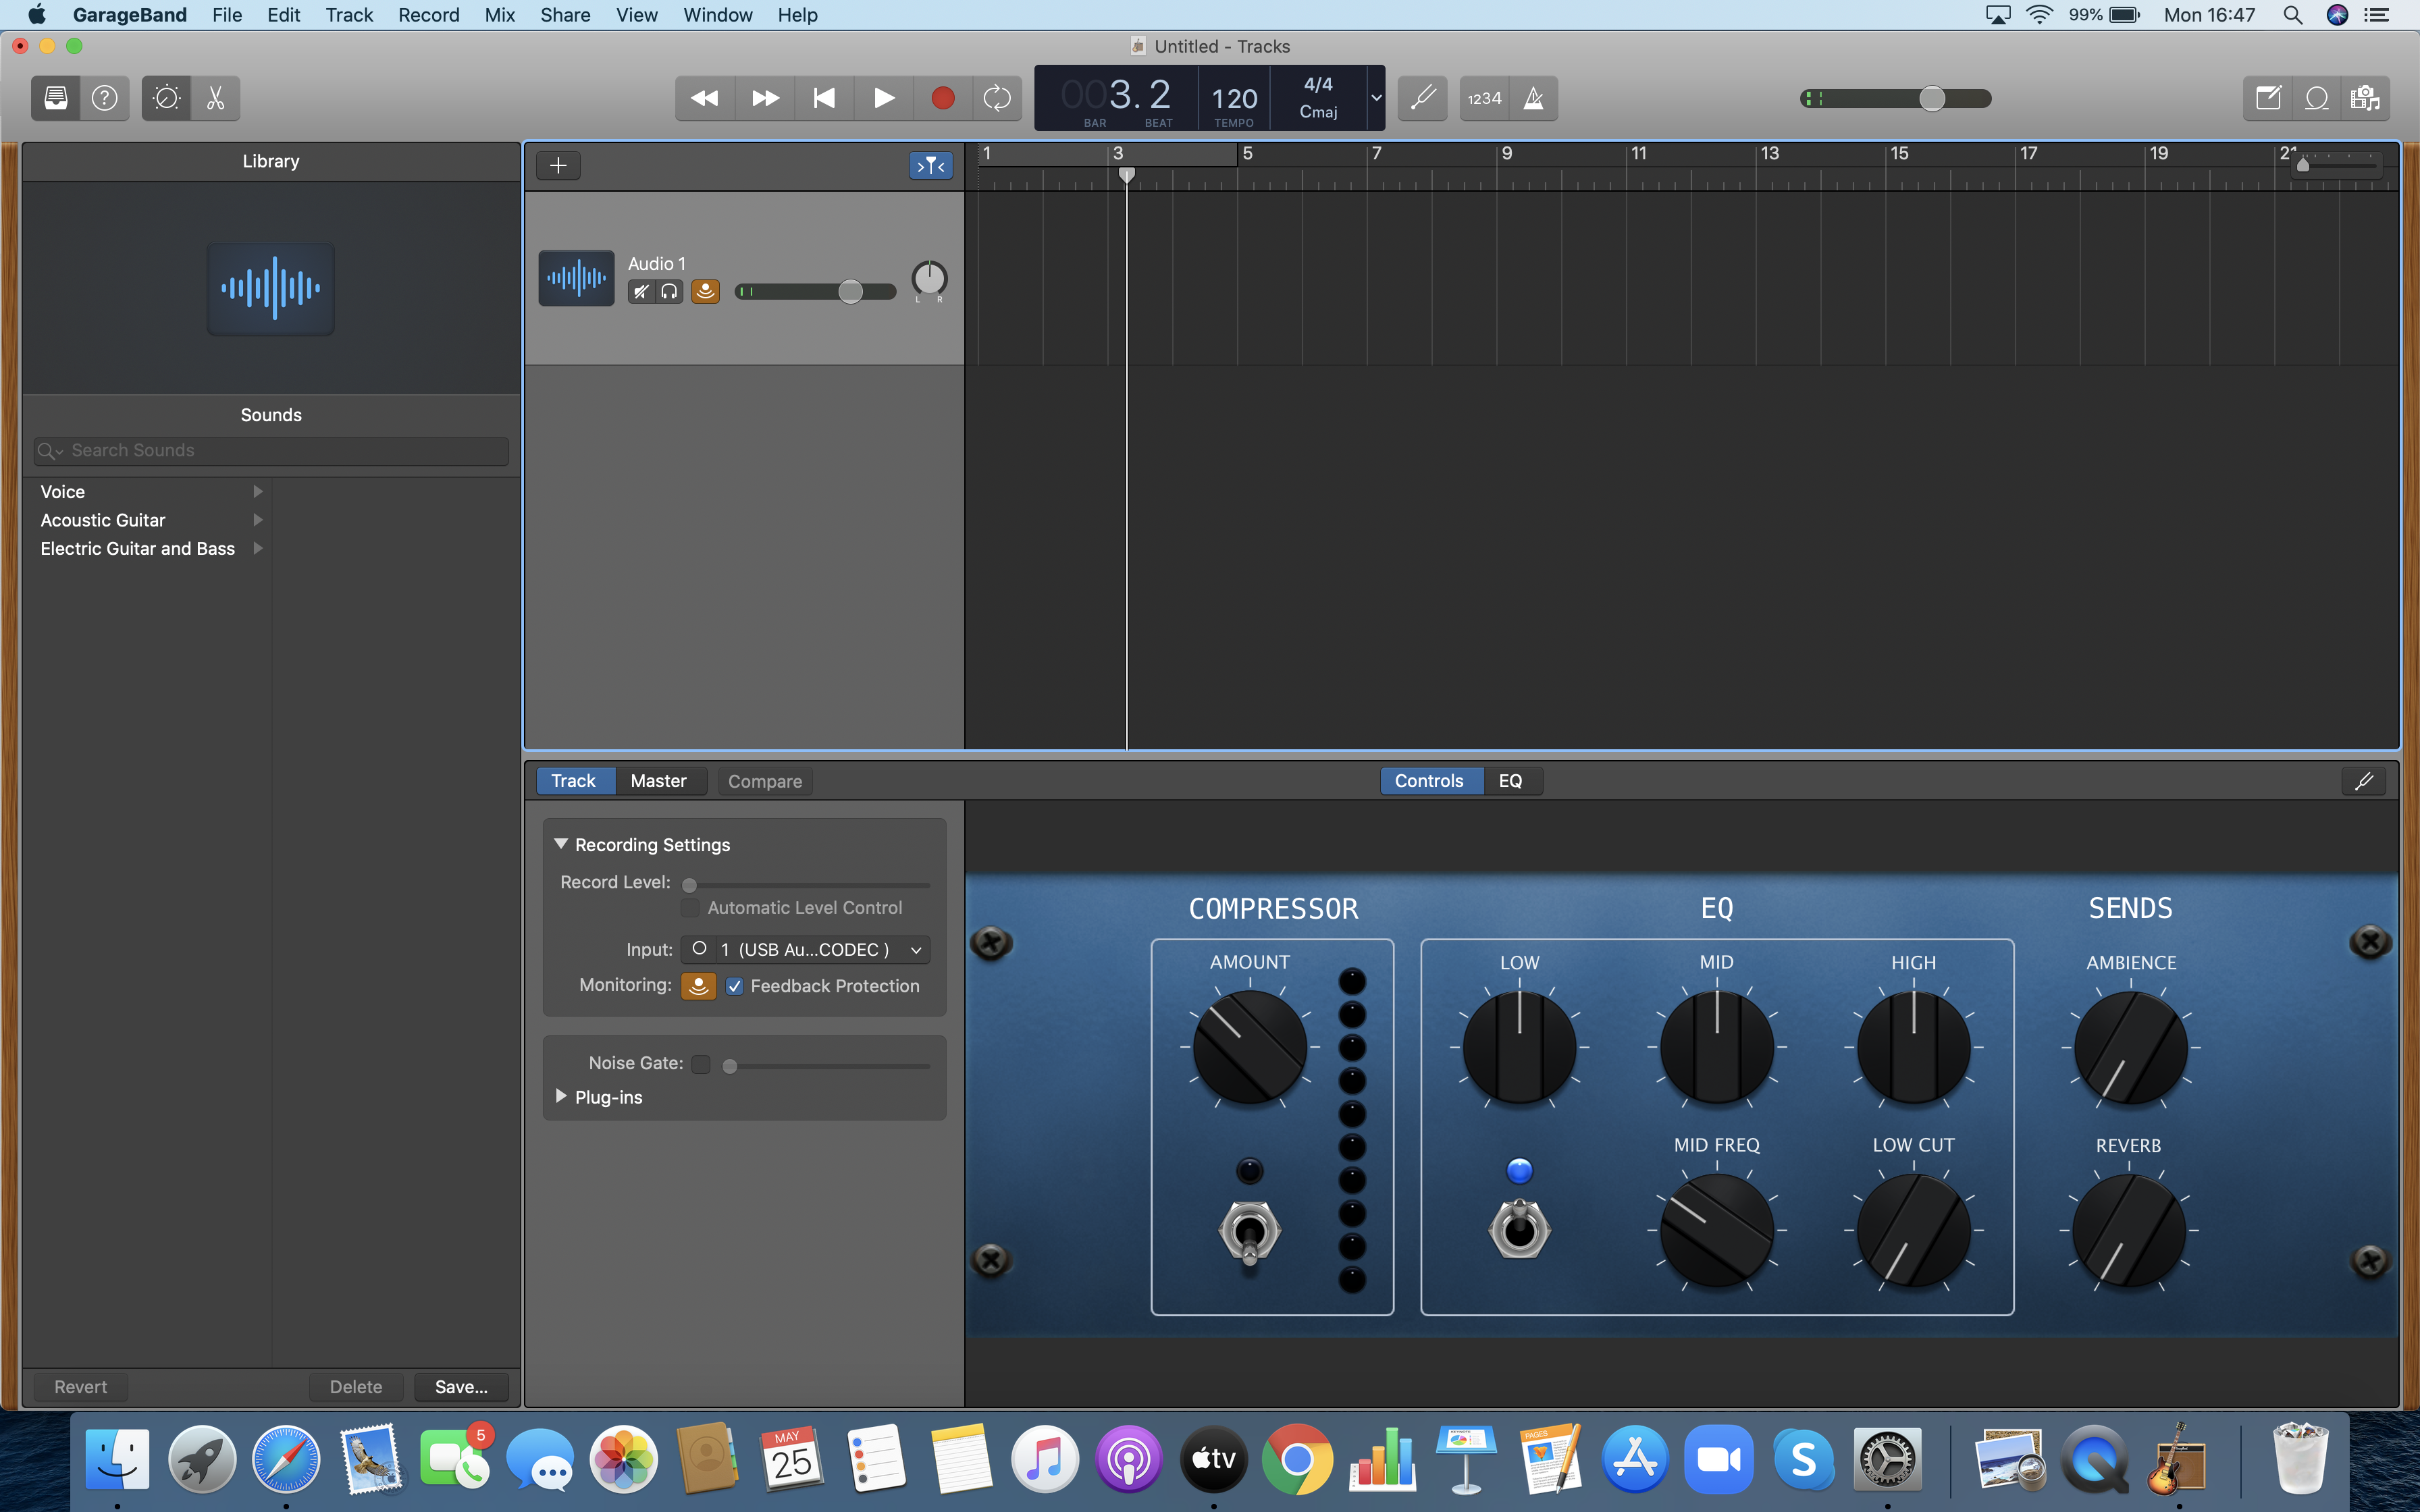Screen dimensions: 2420x1512
Task: Click the red Record button
Action: pyautogui.click(x=942, y=98)
